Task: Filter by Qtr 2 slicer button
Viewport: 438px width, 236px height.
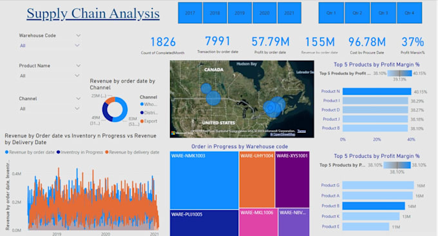Action: pos(357,13)
